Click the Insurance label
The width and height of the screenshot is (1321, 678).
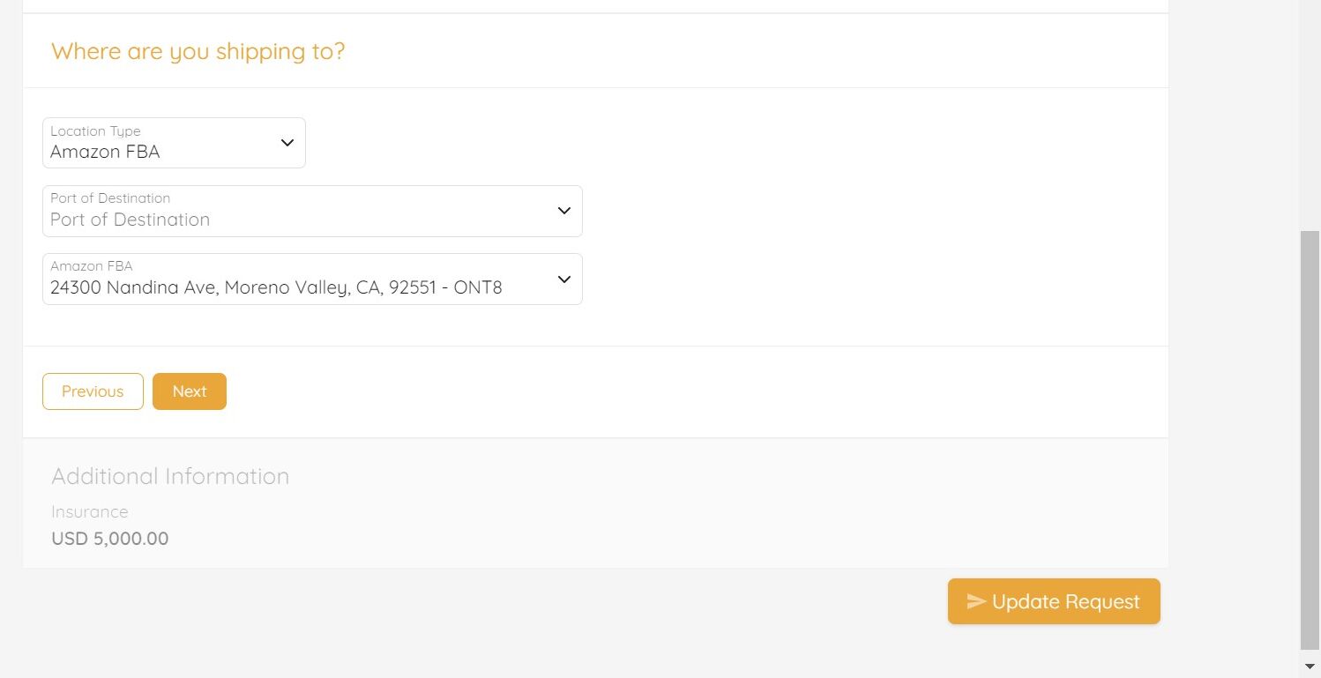[90, 511]
